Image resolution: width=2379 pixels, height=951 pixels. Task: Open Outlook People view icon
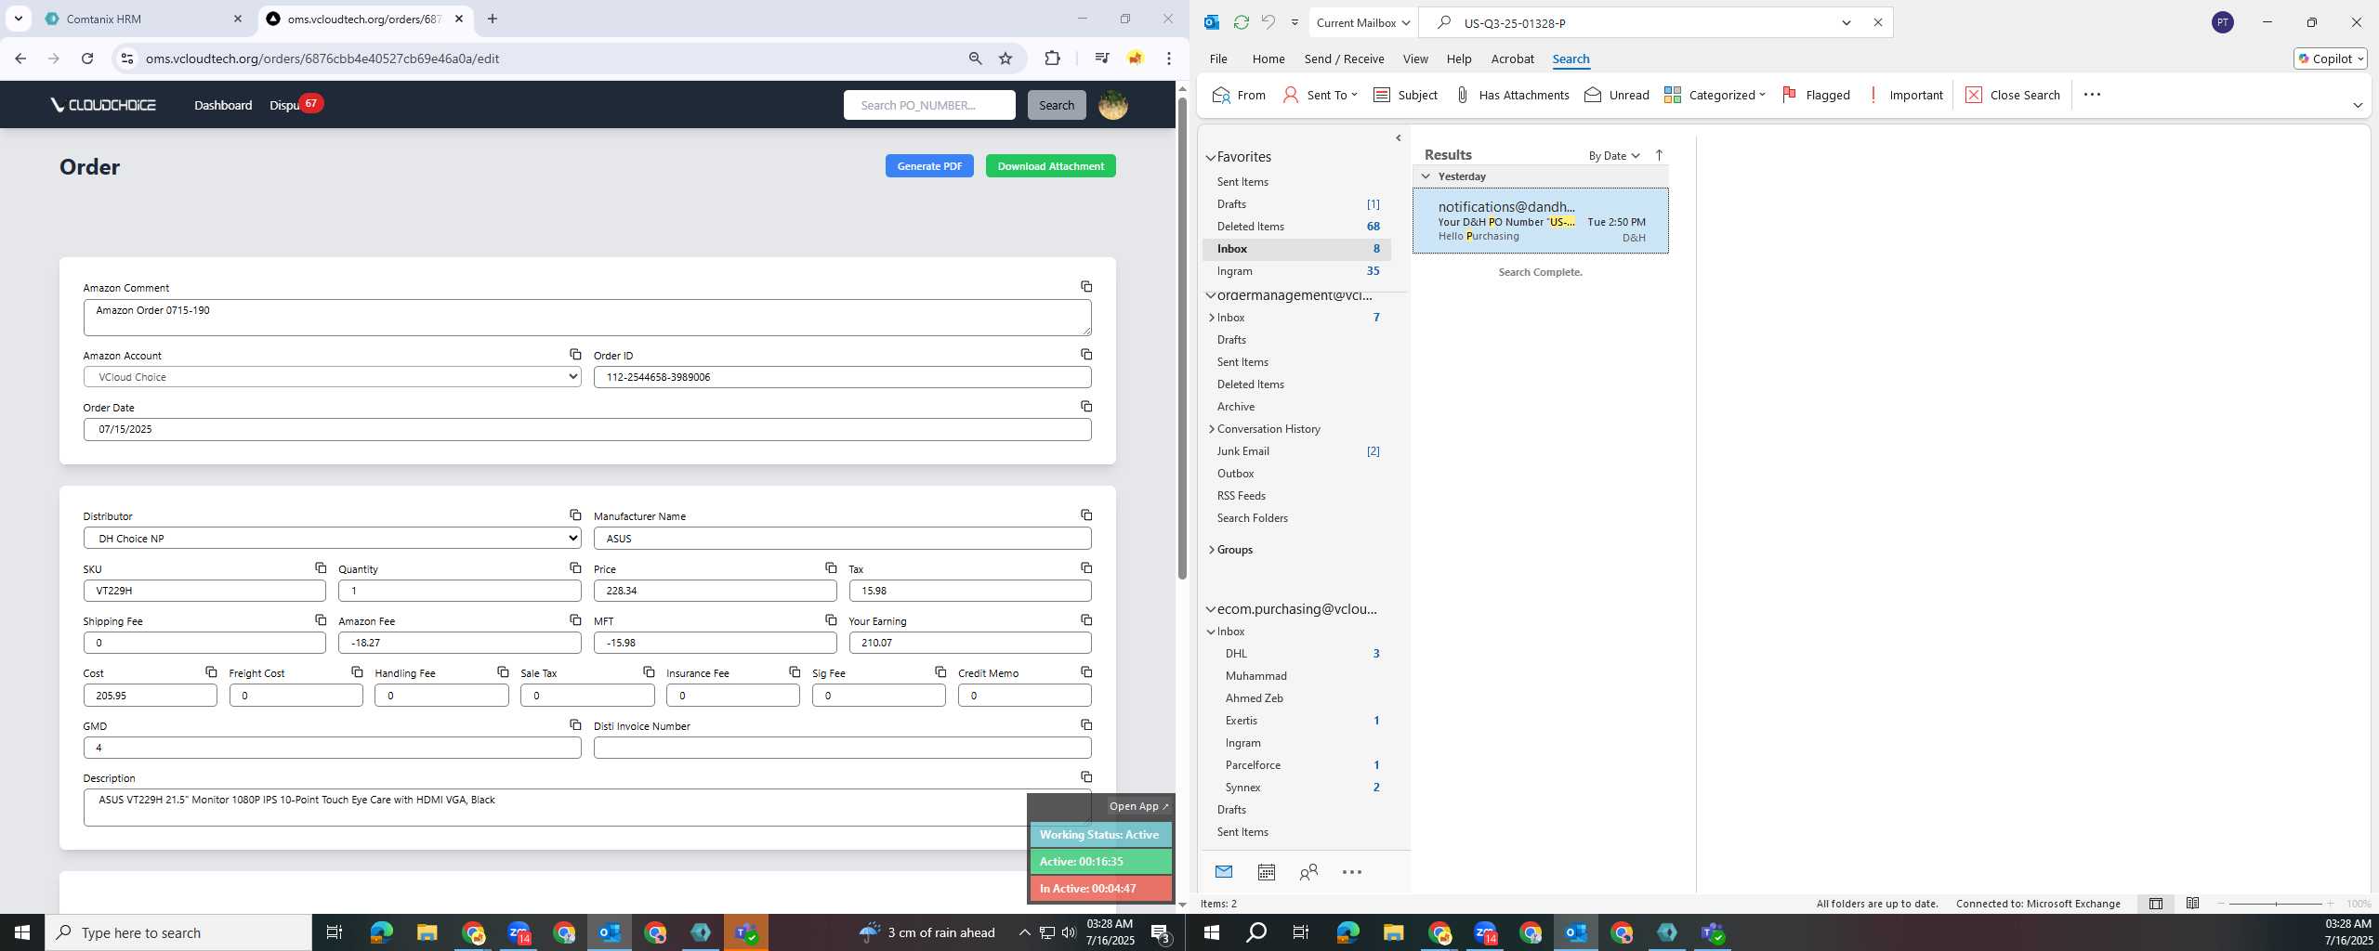(x=1308, y=872)
